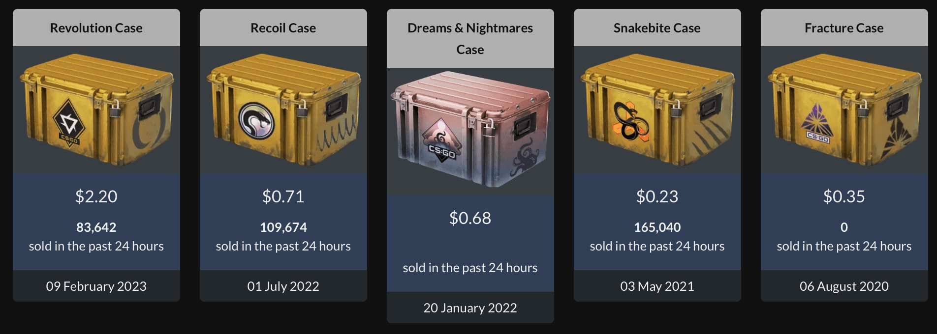Click the 06 August 2020 release date

(843, 286)
